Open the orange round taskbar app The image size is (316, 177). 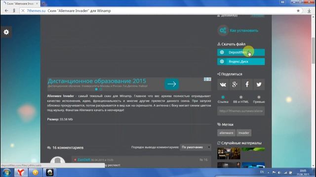pyautogui.click(x=35, y=173)
